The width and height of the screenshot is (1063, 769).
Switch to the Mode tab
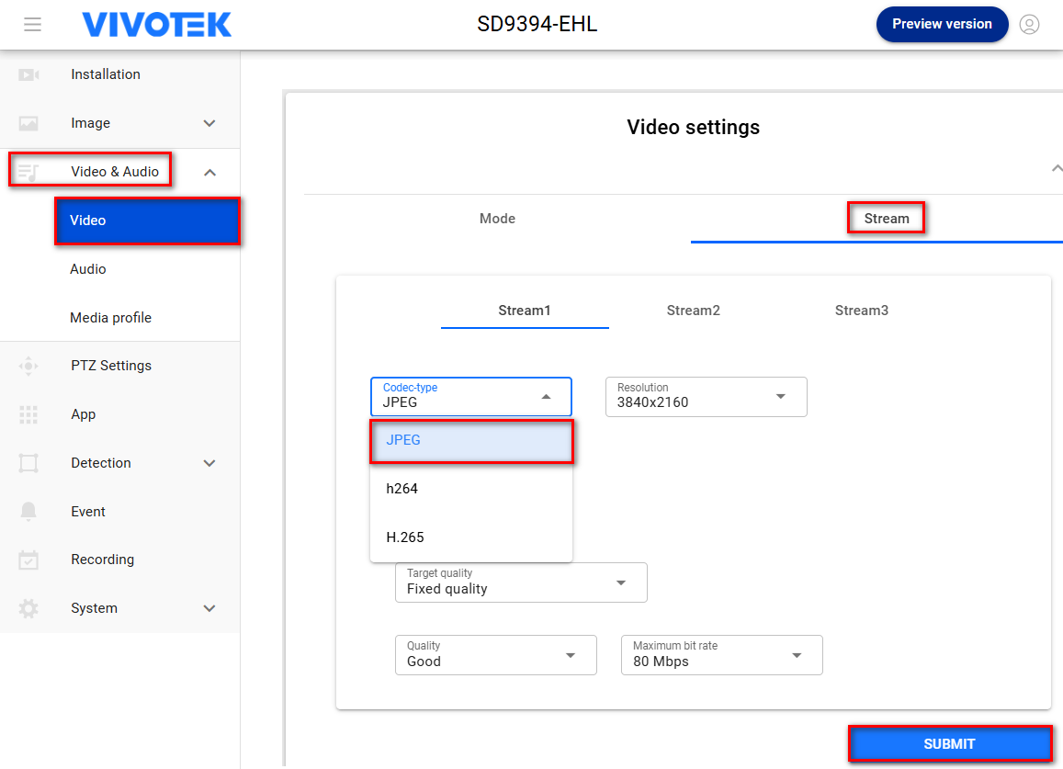[x=497, y=218]
